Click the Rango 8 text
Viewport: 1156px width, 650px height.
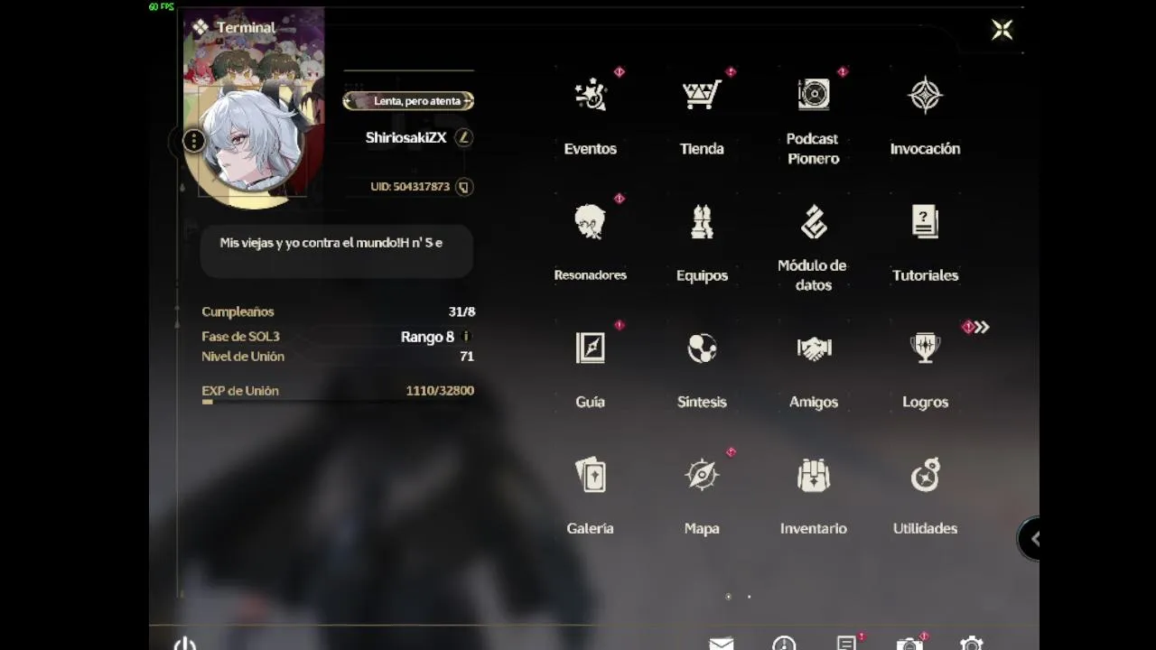click(x=427, y=337)
